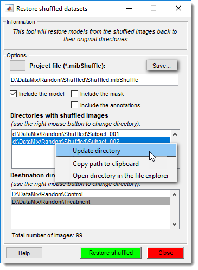Image resolution: width=198 pixels, height=270 pixels.
Task: Click the Save... button
Action: point(162,66)
